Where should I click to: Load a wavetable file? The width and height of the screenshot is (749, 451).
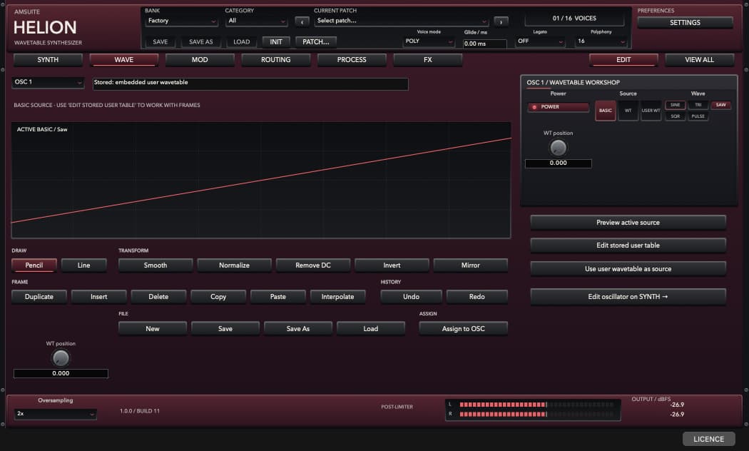[x=371, y=329]
